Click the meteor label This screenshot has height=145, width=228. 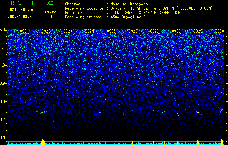(x=51, y=11)
